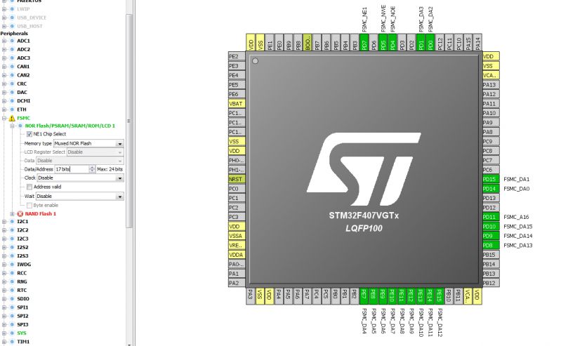Image resolution: width=561 pixels, height=346 pixels.
Task: Click green pin PD8 on chip
Action: pos(491,246)
